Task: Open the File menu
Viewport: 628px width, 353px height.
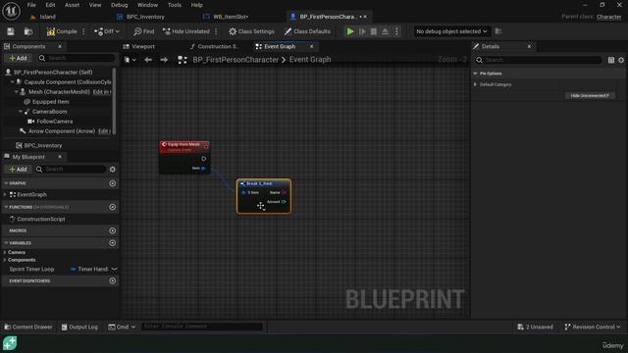Action: click(x=31, y=5)
